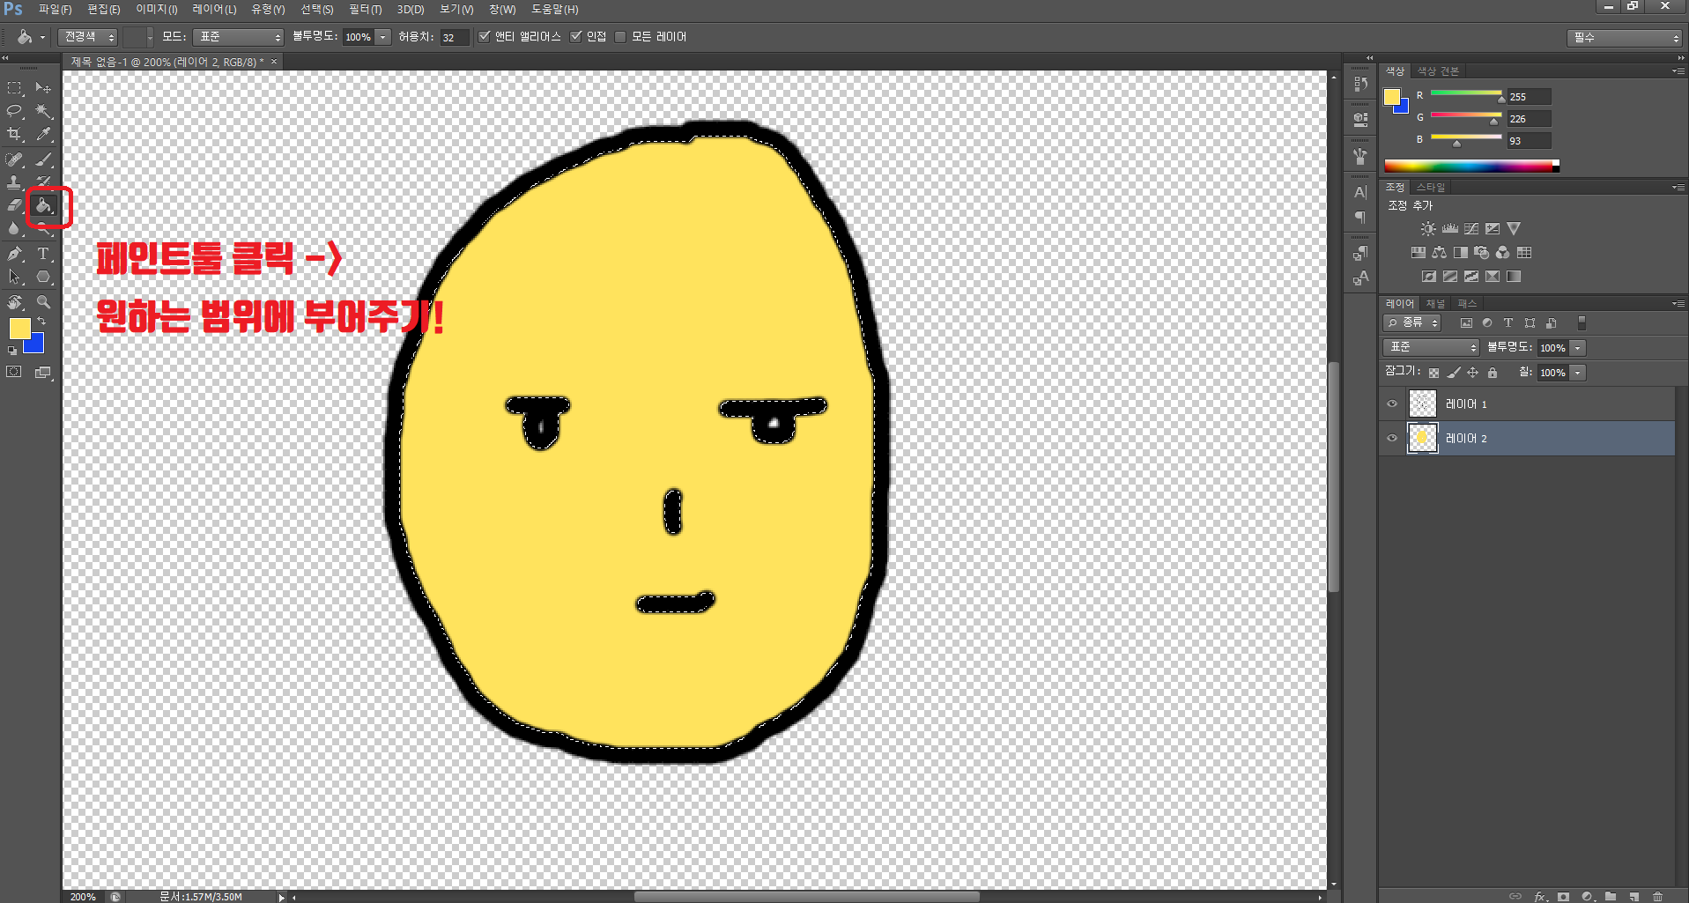Image resolution: width=1689 pixels, height=903 pixels.
Task: Hide layer 레이어 2 with eye icon
Action: pyautogui.click(x=1392, y=438)
